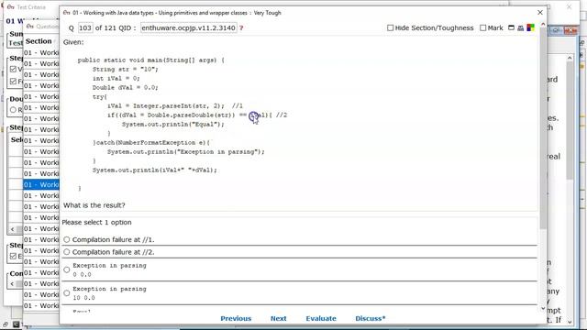Click the question panel vertical scrollbar thumb
The image size is (587, 330).
543,128
